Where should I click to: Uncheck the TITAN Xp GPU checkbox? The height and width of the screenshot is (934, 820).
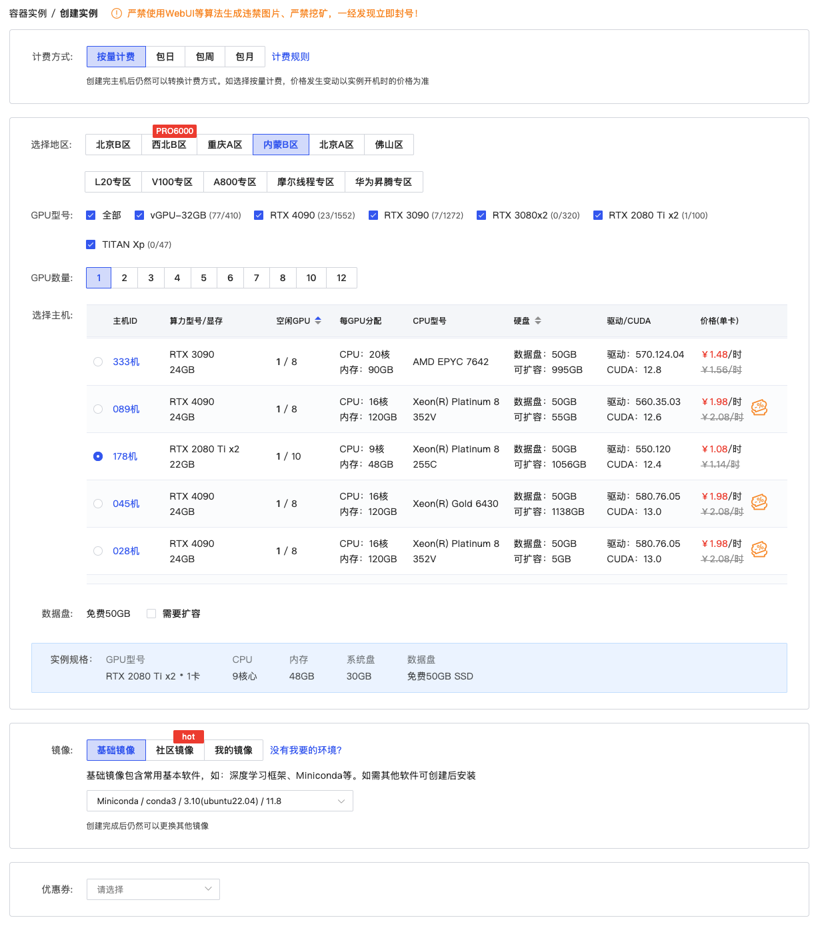[91, 244]
